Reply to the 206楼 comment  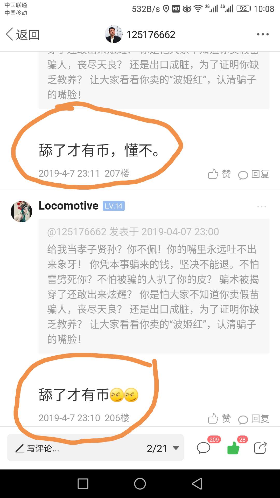(x=254, y=419)
